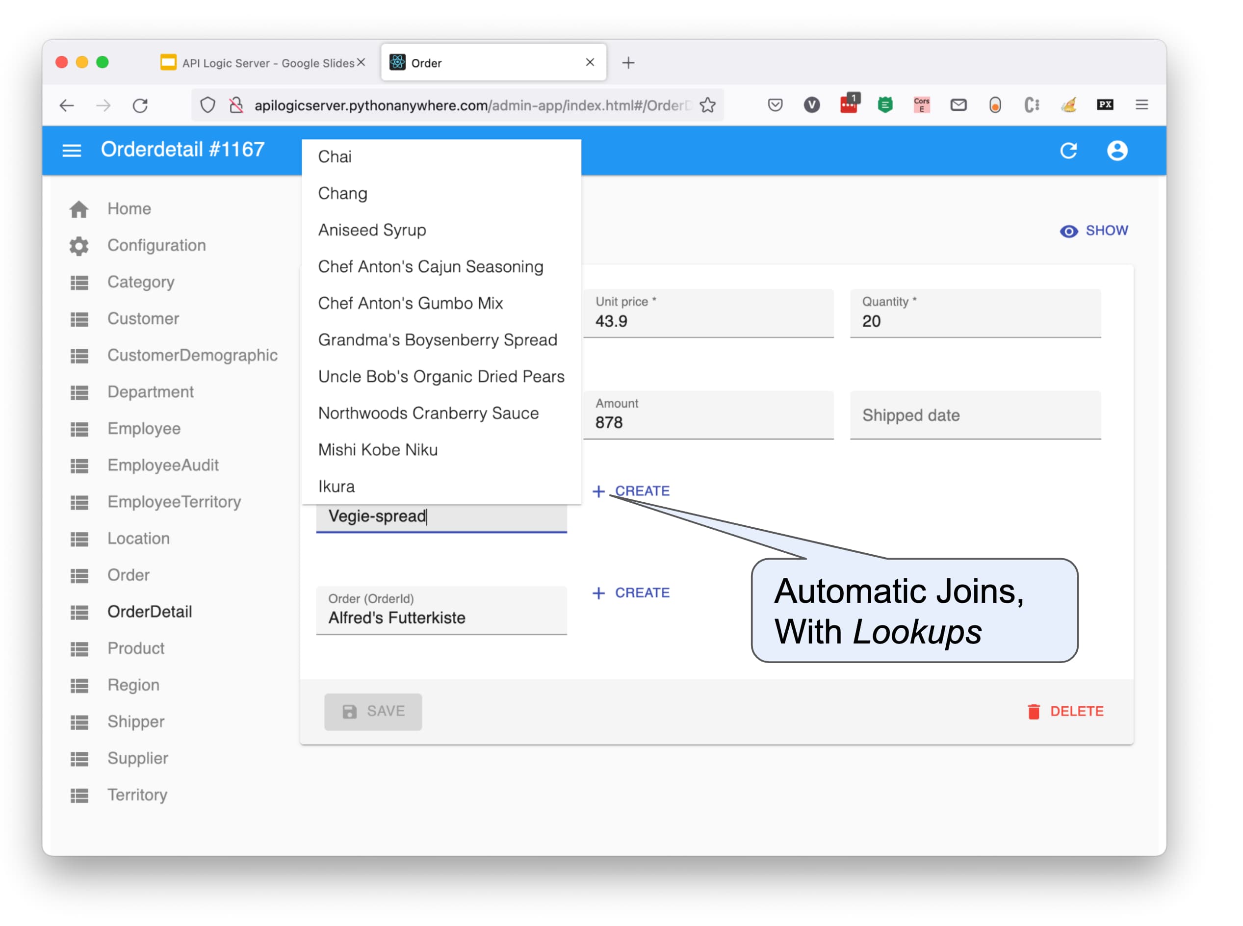
Task: Click the Pocket save icon in the toolbar
Action: [x=775, y=105]
